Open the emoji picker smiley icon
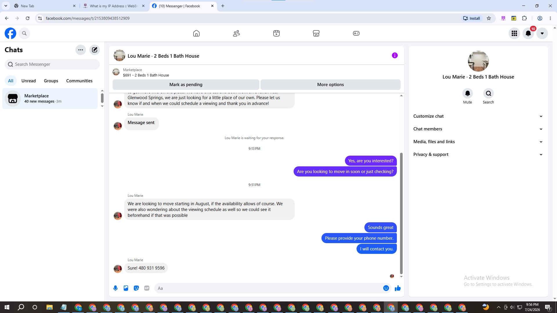 pos(386,288)
